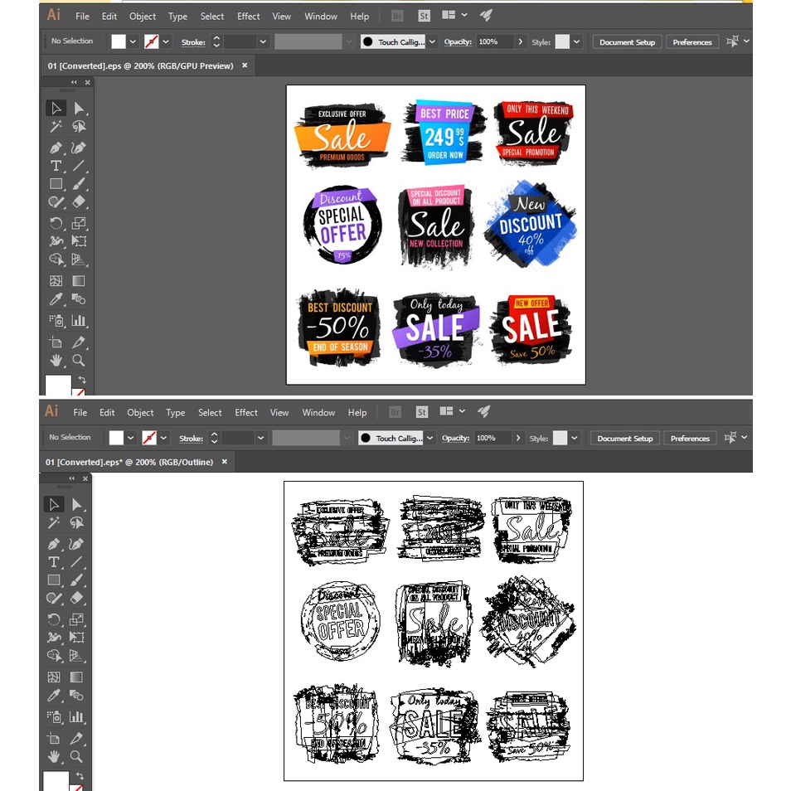Screen dimensions: 791x791
Task: Pick the Lasso tool in the bottom window
Action: point(77,523)
